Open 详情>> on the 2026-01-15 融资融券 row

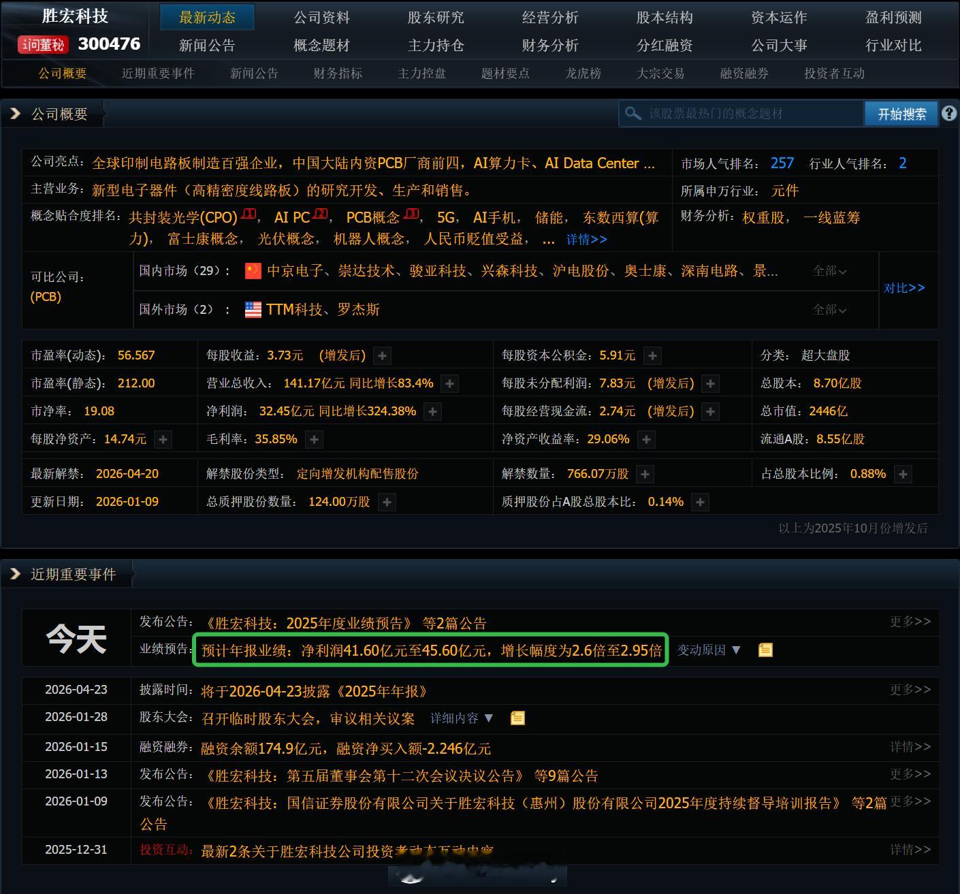(x=910, y=747)
